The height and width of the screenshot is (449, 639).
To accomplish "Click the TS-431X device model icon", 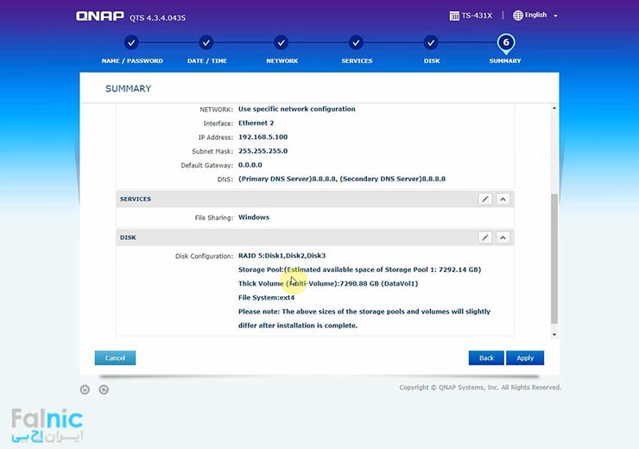I will click(x=454, y=16).
